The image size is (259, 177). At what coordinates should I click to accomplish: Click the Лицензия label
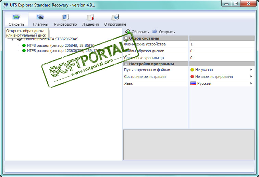point(90,24)
